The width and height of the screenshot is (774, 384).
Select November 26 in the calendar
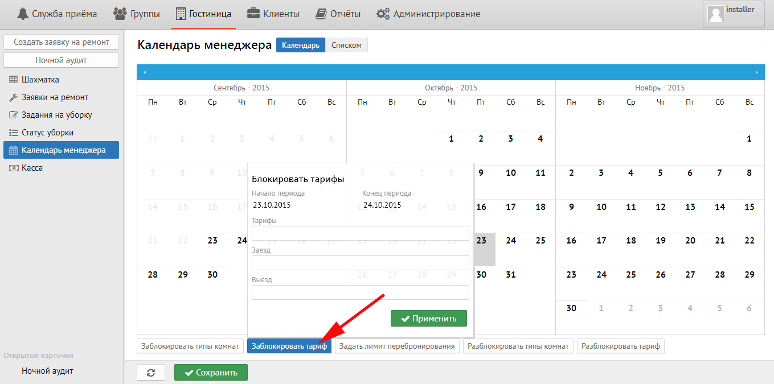661,275
